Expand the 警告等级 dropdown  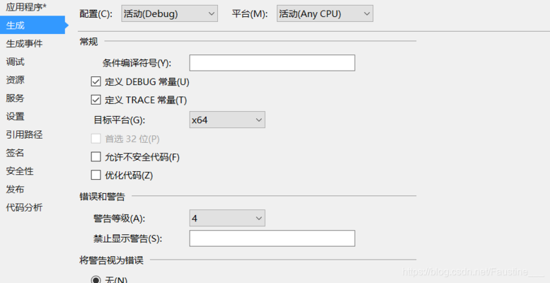point(227,219)
